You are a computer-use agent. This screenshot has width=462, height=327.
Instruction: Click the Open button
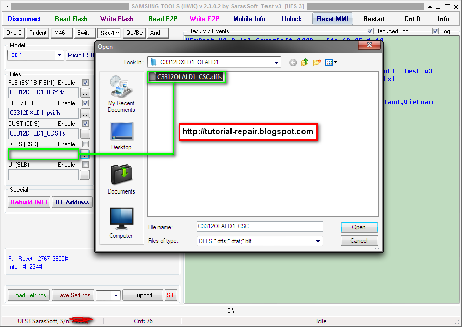[359, 227]
